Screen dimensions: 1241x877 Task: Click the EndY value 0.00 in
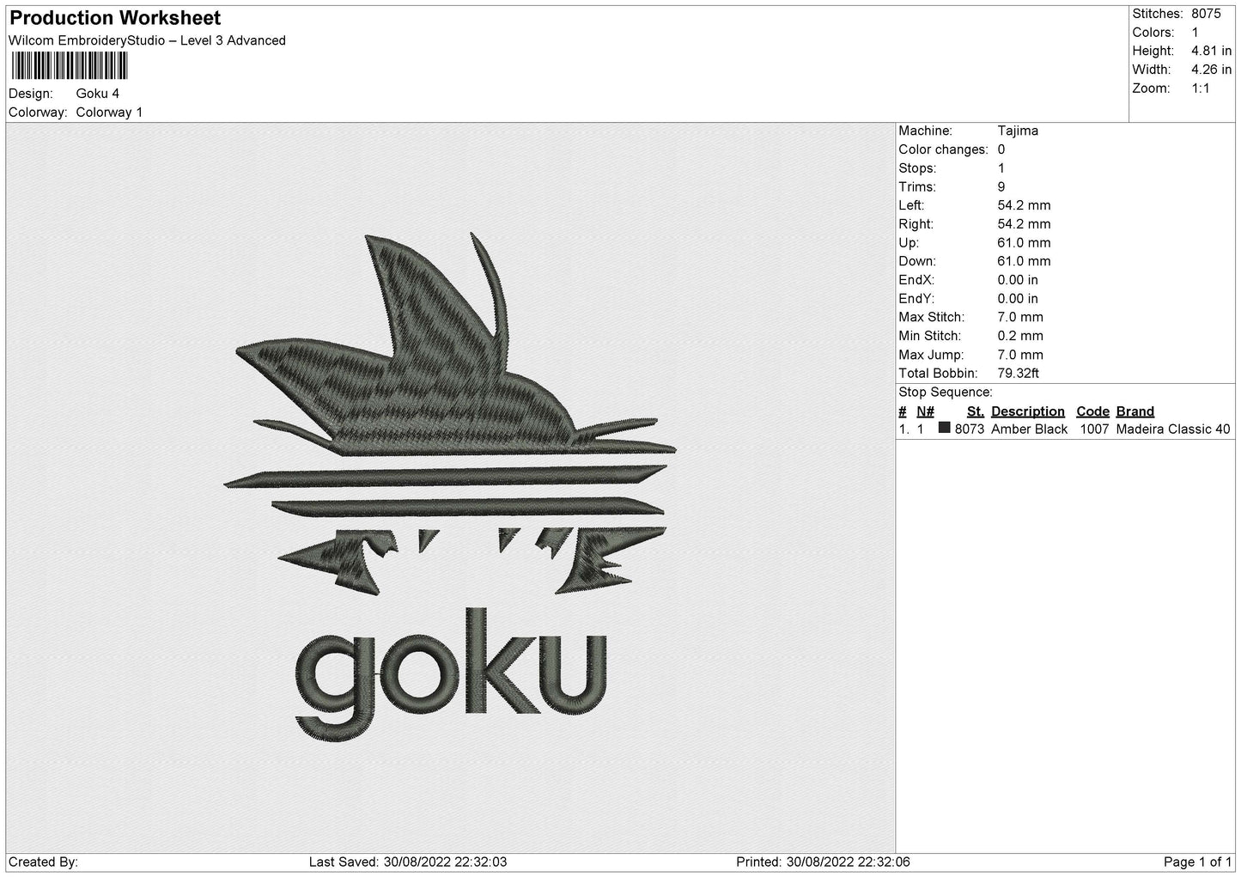tap(1018, 299)
